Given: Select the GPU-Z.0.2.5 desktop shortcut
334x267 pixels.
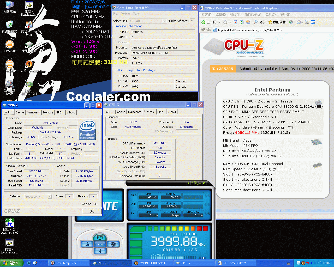Looking at the screenshot, I should pos(29,88).
